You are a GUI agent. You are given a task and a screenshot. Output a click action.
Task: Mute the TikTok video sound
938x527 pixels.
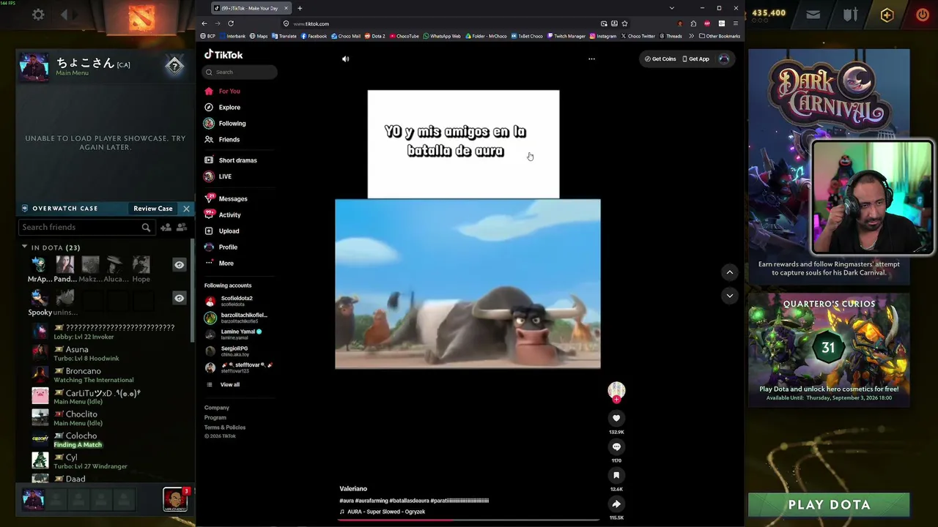pyautogui.click(x=346, y=59)
